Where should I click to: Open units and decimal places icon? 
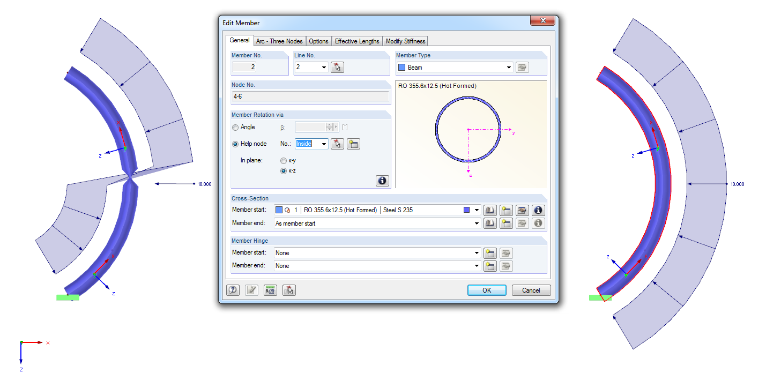pyautogui.click(x=270, y=290)
